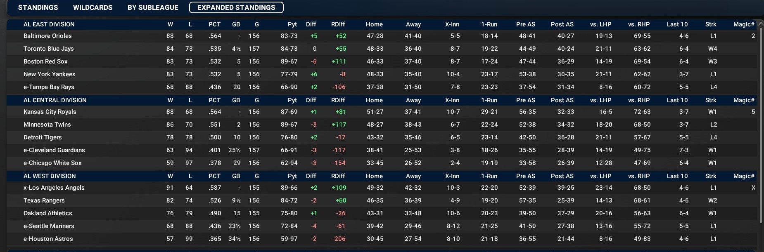The image size is (764, 252).
Task: Sort AL East by RDiff column
Action: (338, 24)
